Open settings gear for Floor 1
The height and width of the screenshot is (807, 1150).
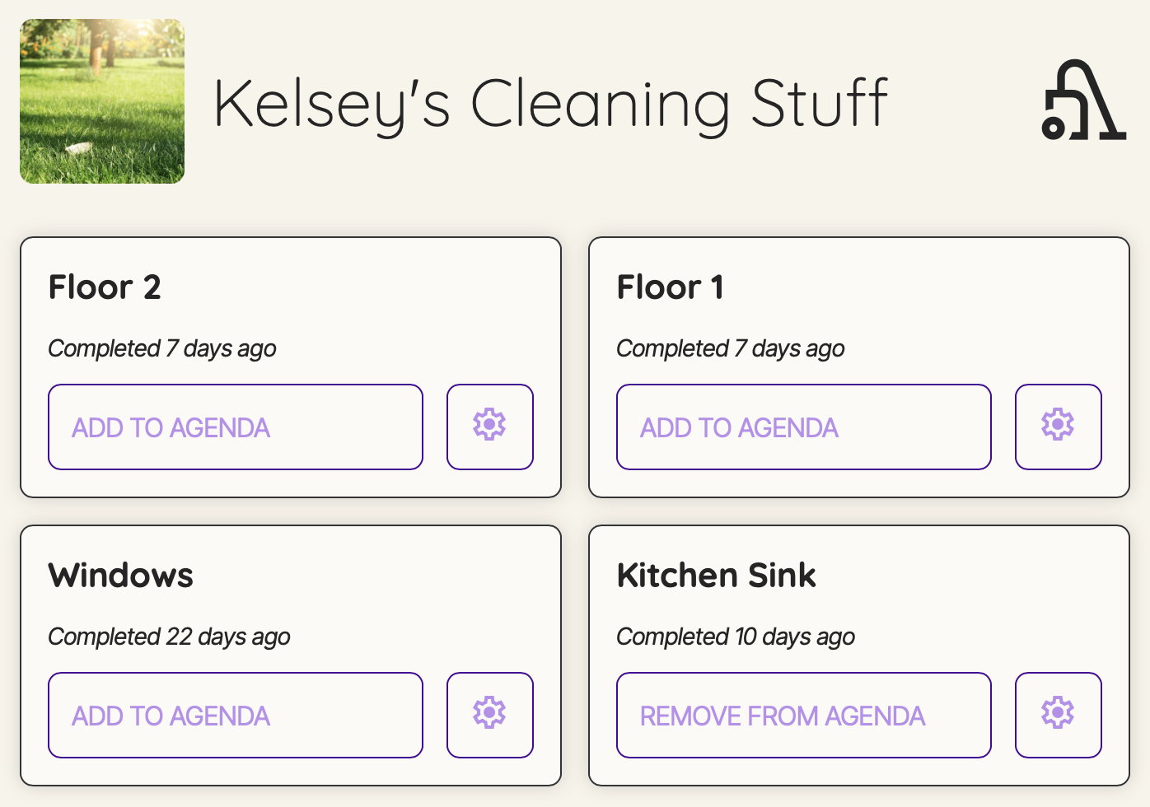point(1059,427)
